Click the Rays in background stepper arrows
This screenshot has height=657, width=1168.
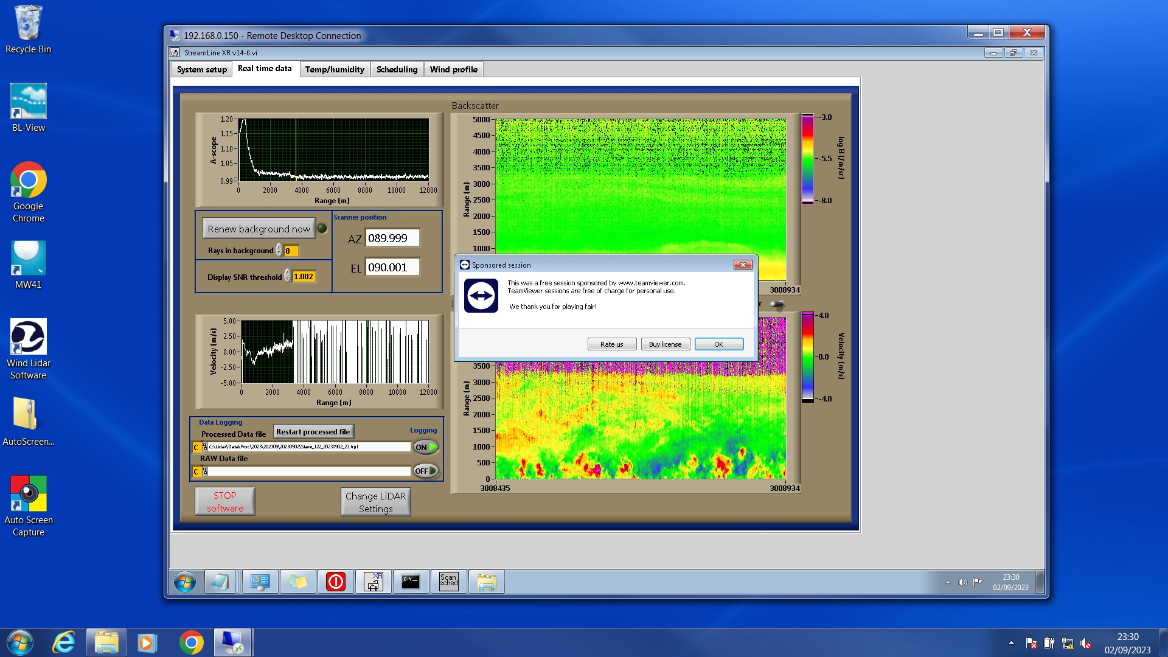point(279,251)
